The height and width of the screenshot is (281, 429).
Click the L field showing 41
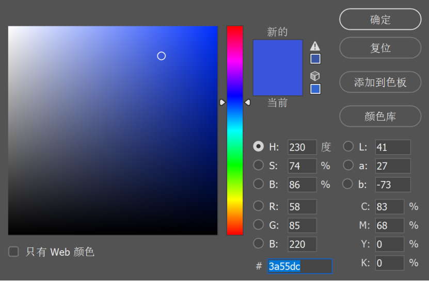click(393, 147)
